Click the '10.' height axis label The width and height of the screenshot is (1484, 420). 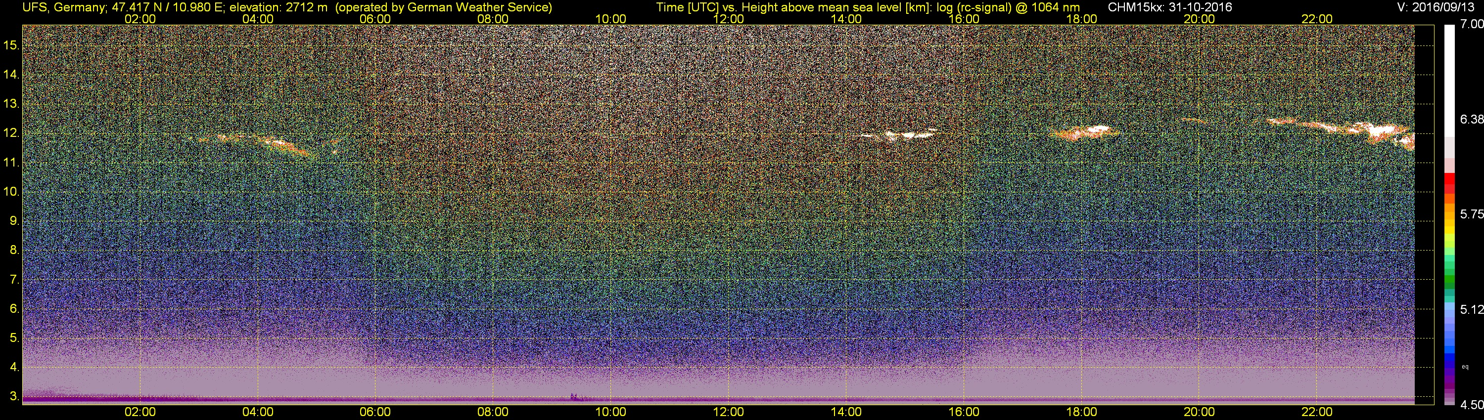pos(11,192)
